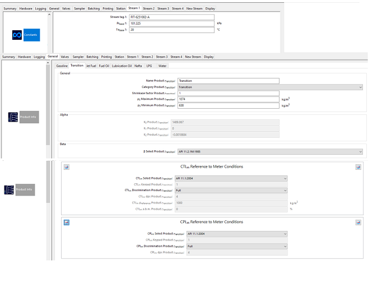Screen dimensions: 382x306
Task: Open the Category Product Transition dropdown
Action: click(x=270, y=87)
